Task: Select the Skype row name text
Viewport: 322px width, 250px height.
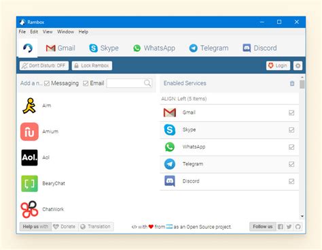Action: [x=190, y=129]
